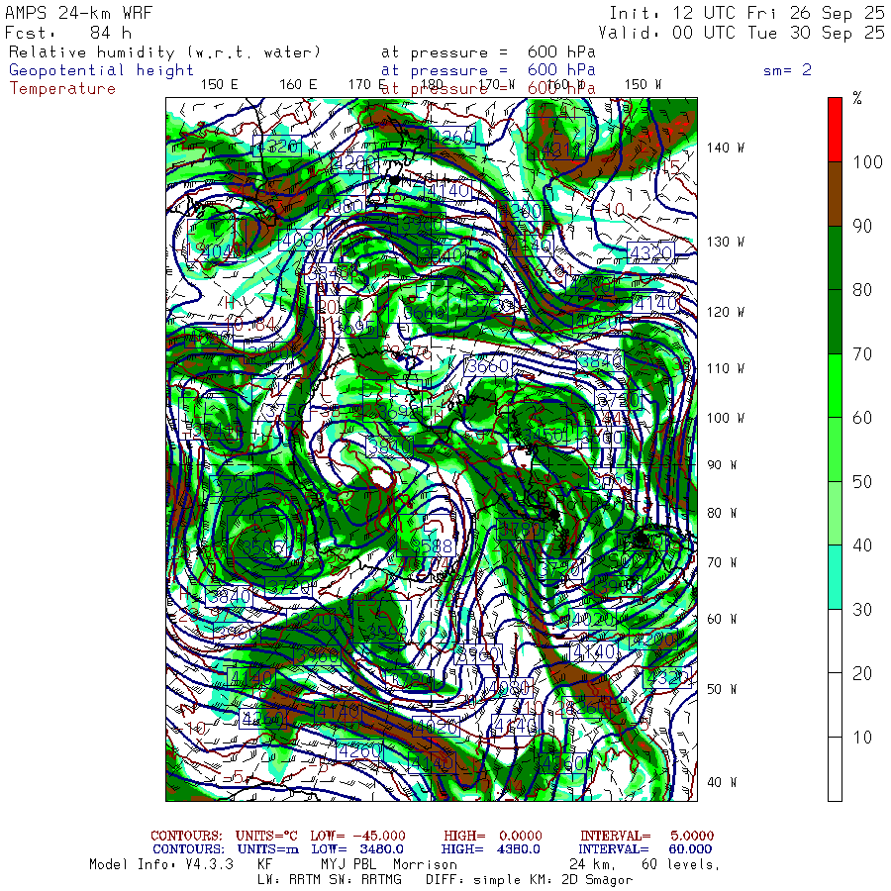Click the "INTERVAL= 5.0000" temperature contour text
Viewport: 891px width, 891px height.
point(646,836)
